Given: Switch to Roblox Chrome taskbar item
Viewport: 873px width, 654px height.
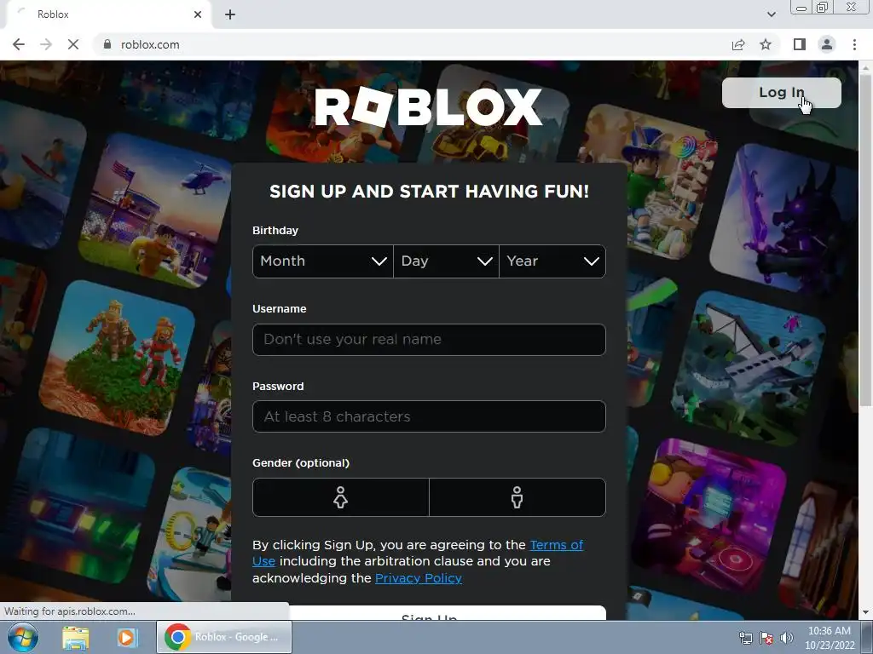Looking at the screenshot, I should (x=224, y=637).
